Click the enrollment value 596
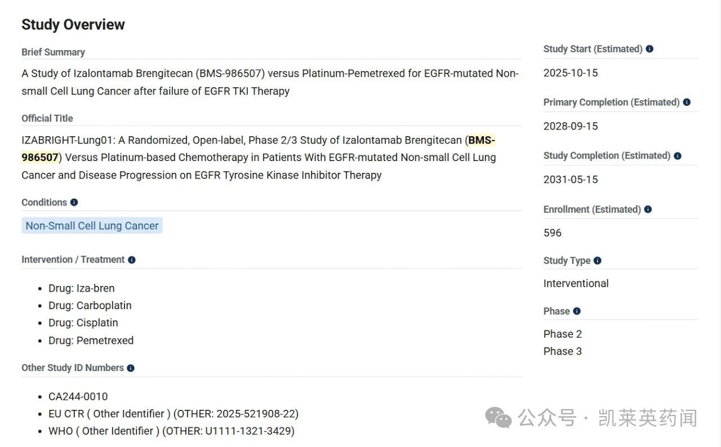 553,233
